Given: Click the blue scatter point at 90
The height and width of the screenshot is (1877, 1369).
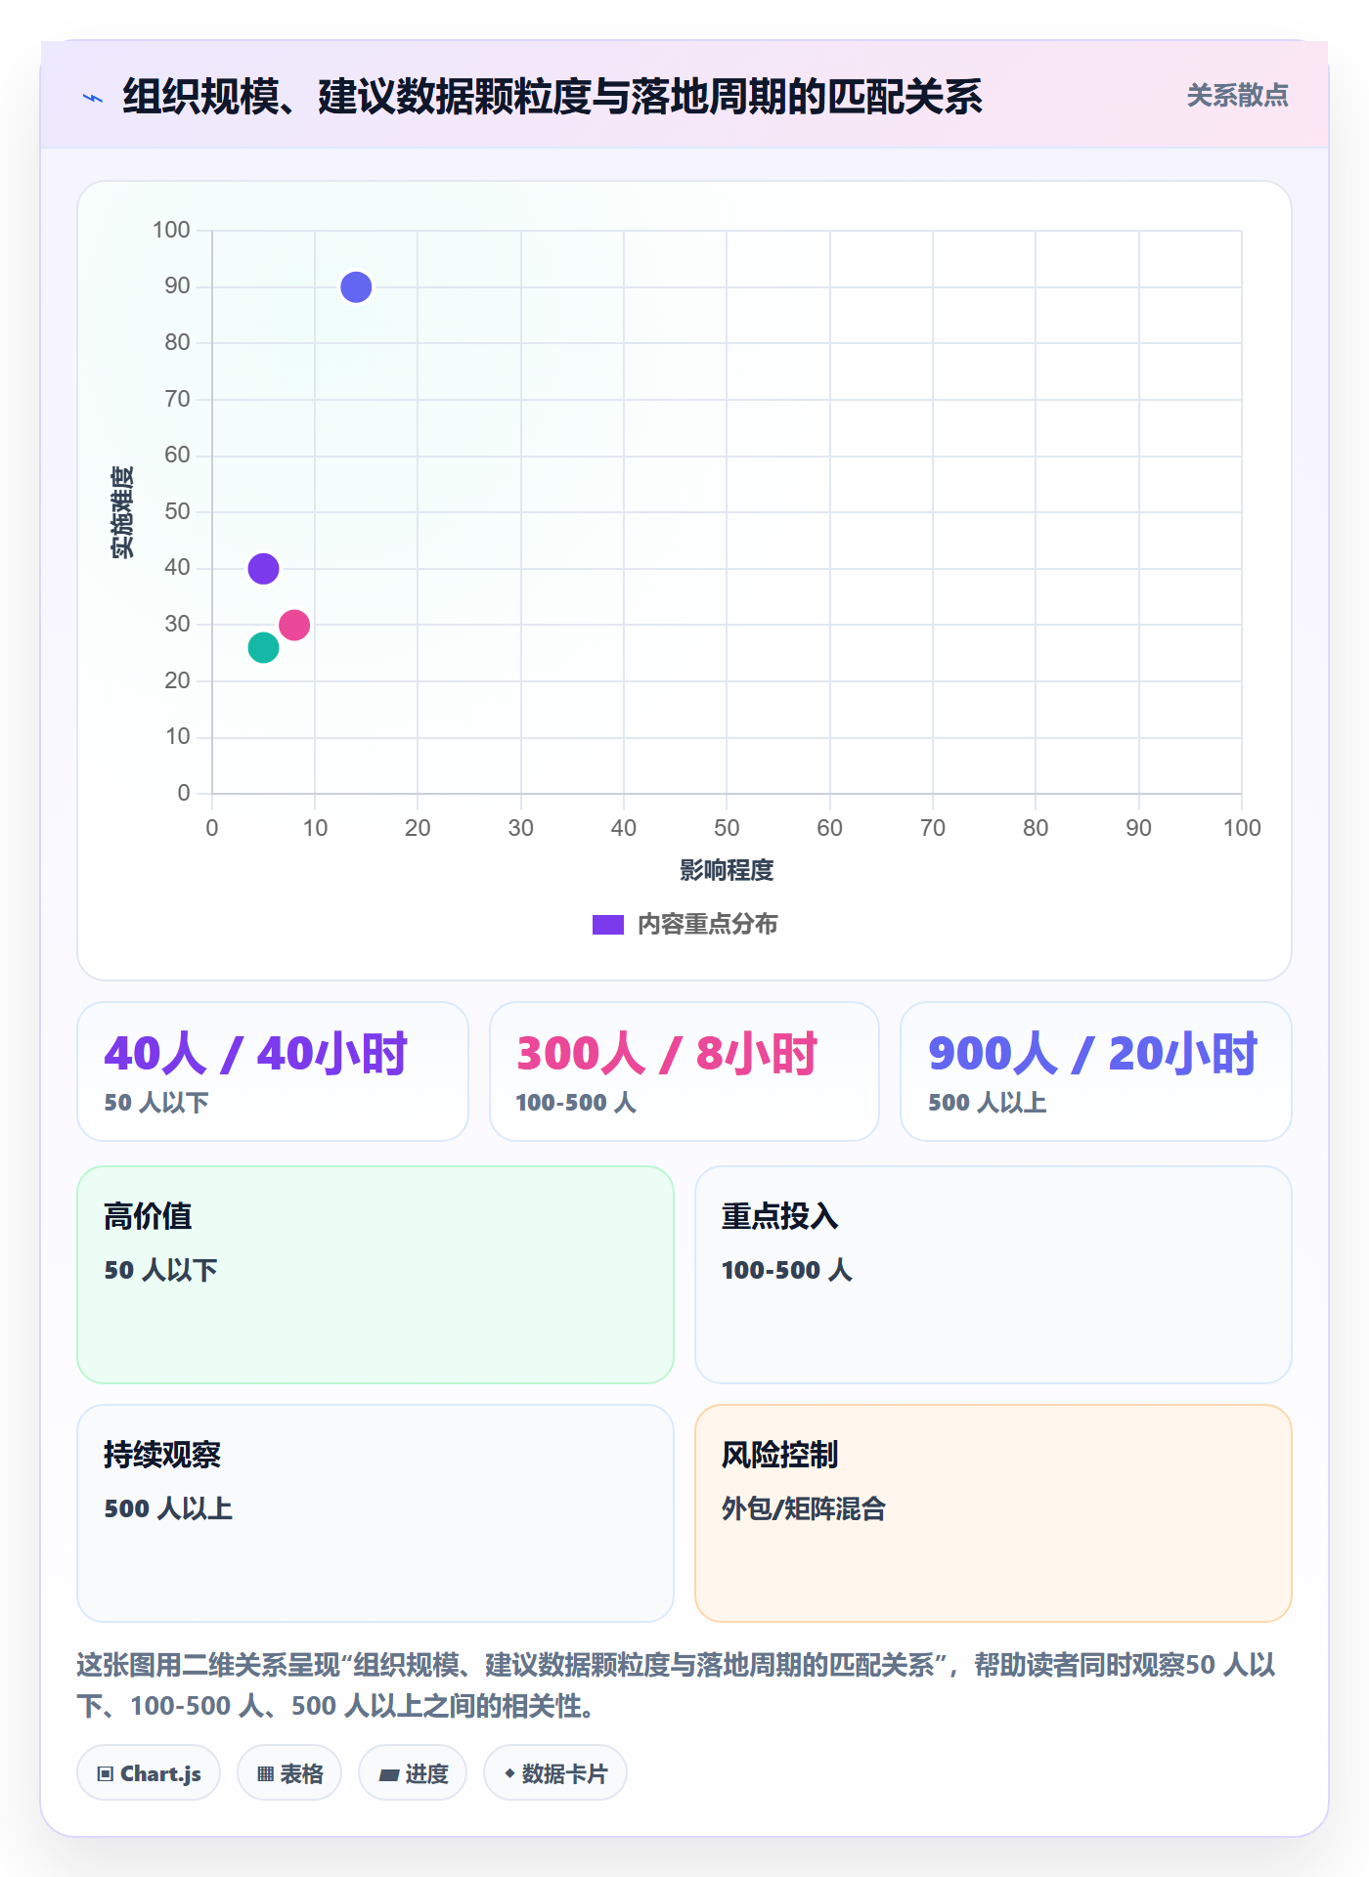Looking at the screenshot, I should point(356,287).
